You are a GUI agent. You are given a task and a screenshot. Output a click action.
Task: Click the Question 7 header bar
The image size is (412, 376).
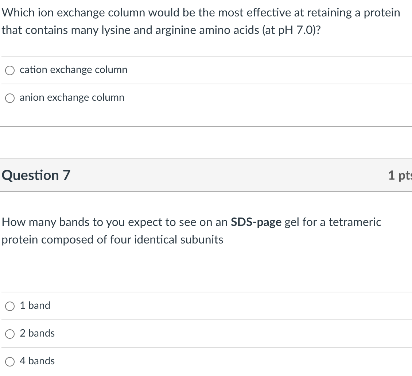point(206,175)
